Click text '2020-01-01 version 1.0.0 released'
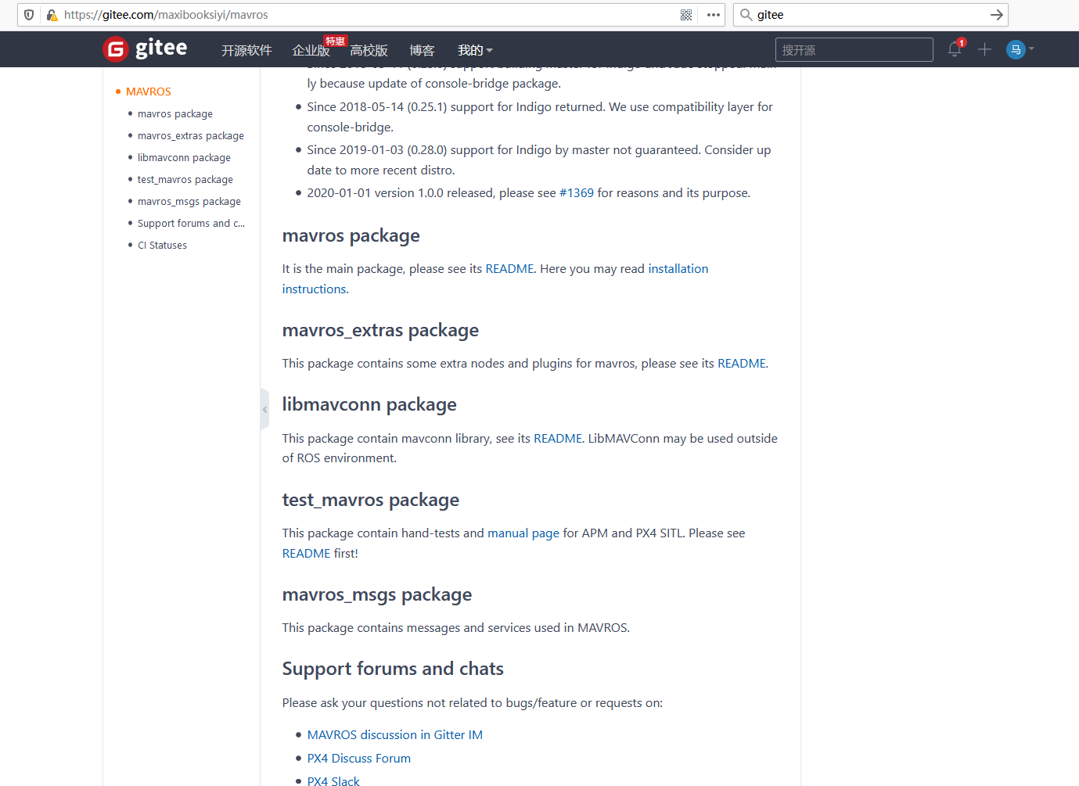 click(400, 192)
